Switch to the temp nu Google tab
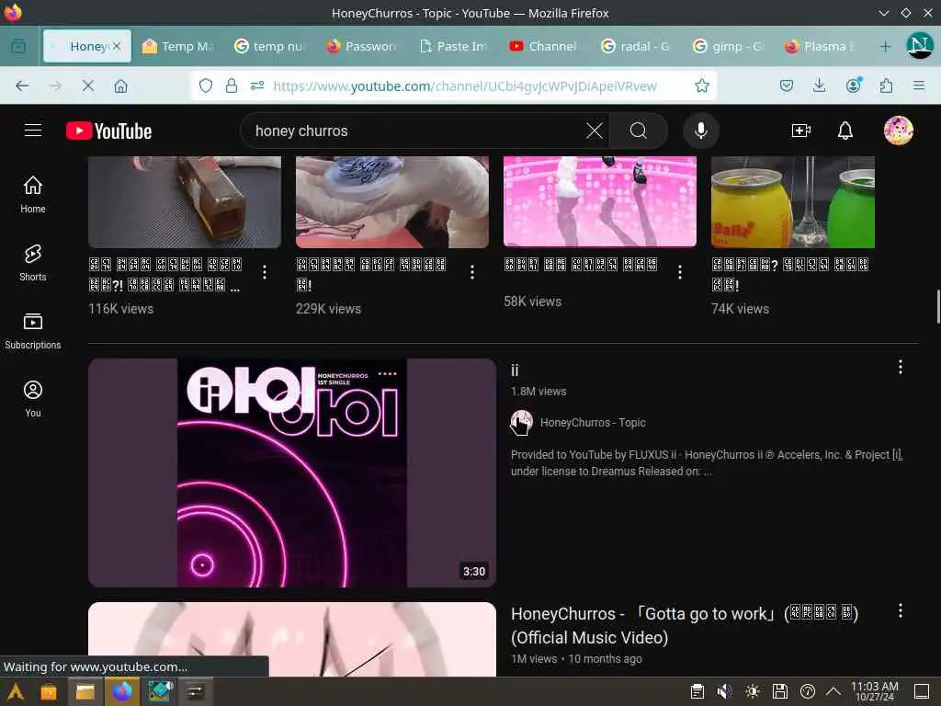Screen dimensions: 941x706 (x=271, y=46)
